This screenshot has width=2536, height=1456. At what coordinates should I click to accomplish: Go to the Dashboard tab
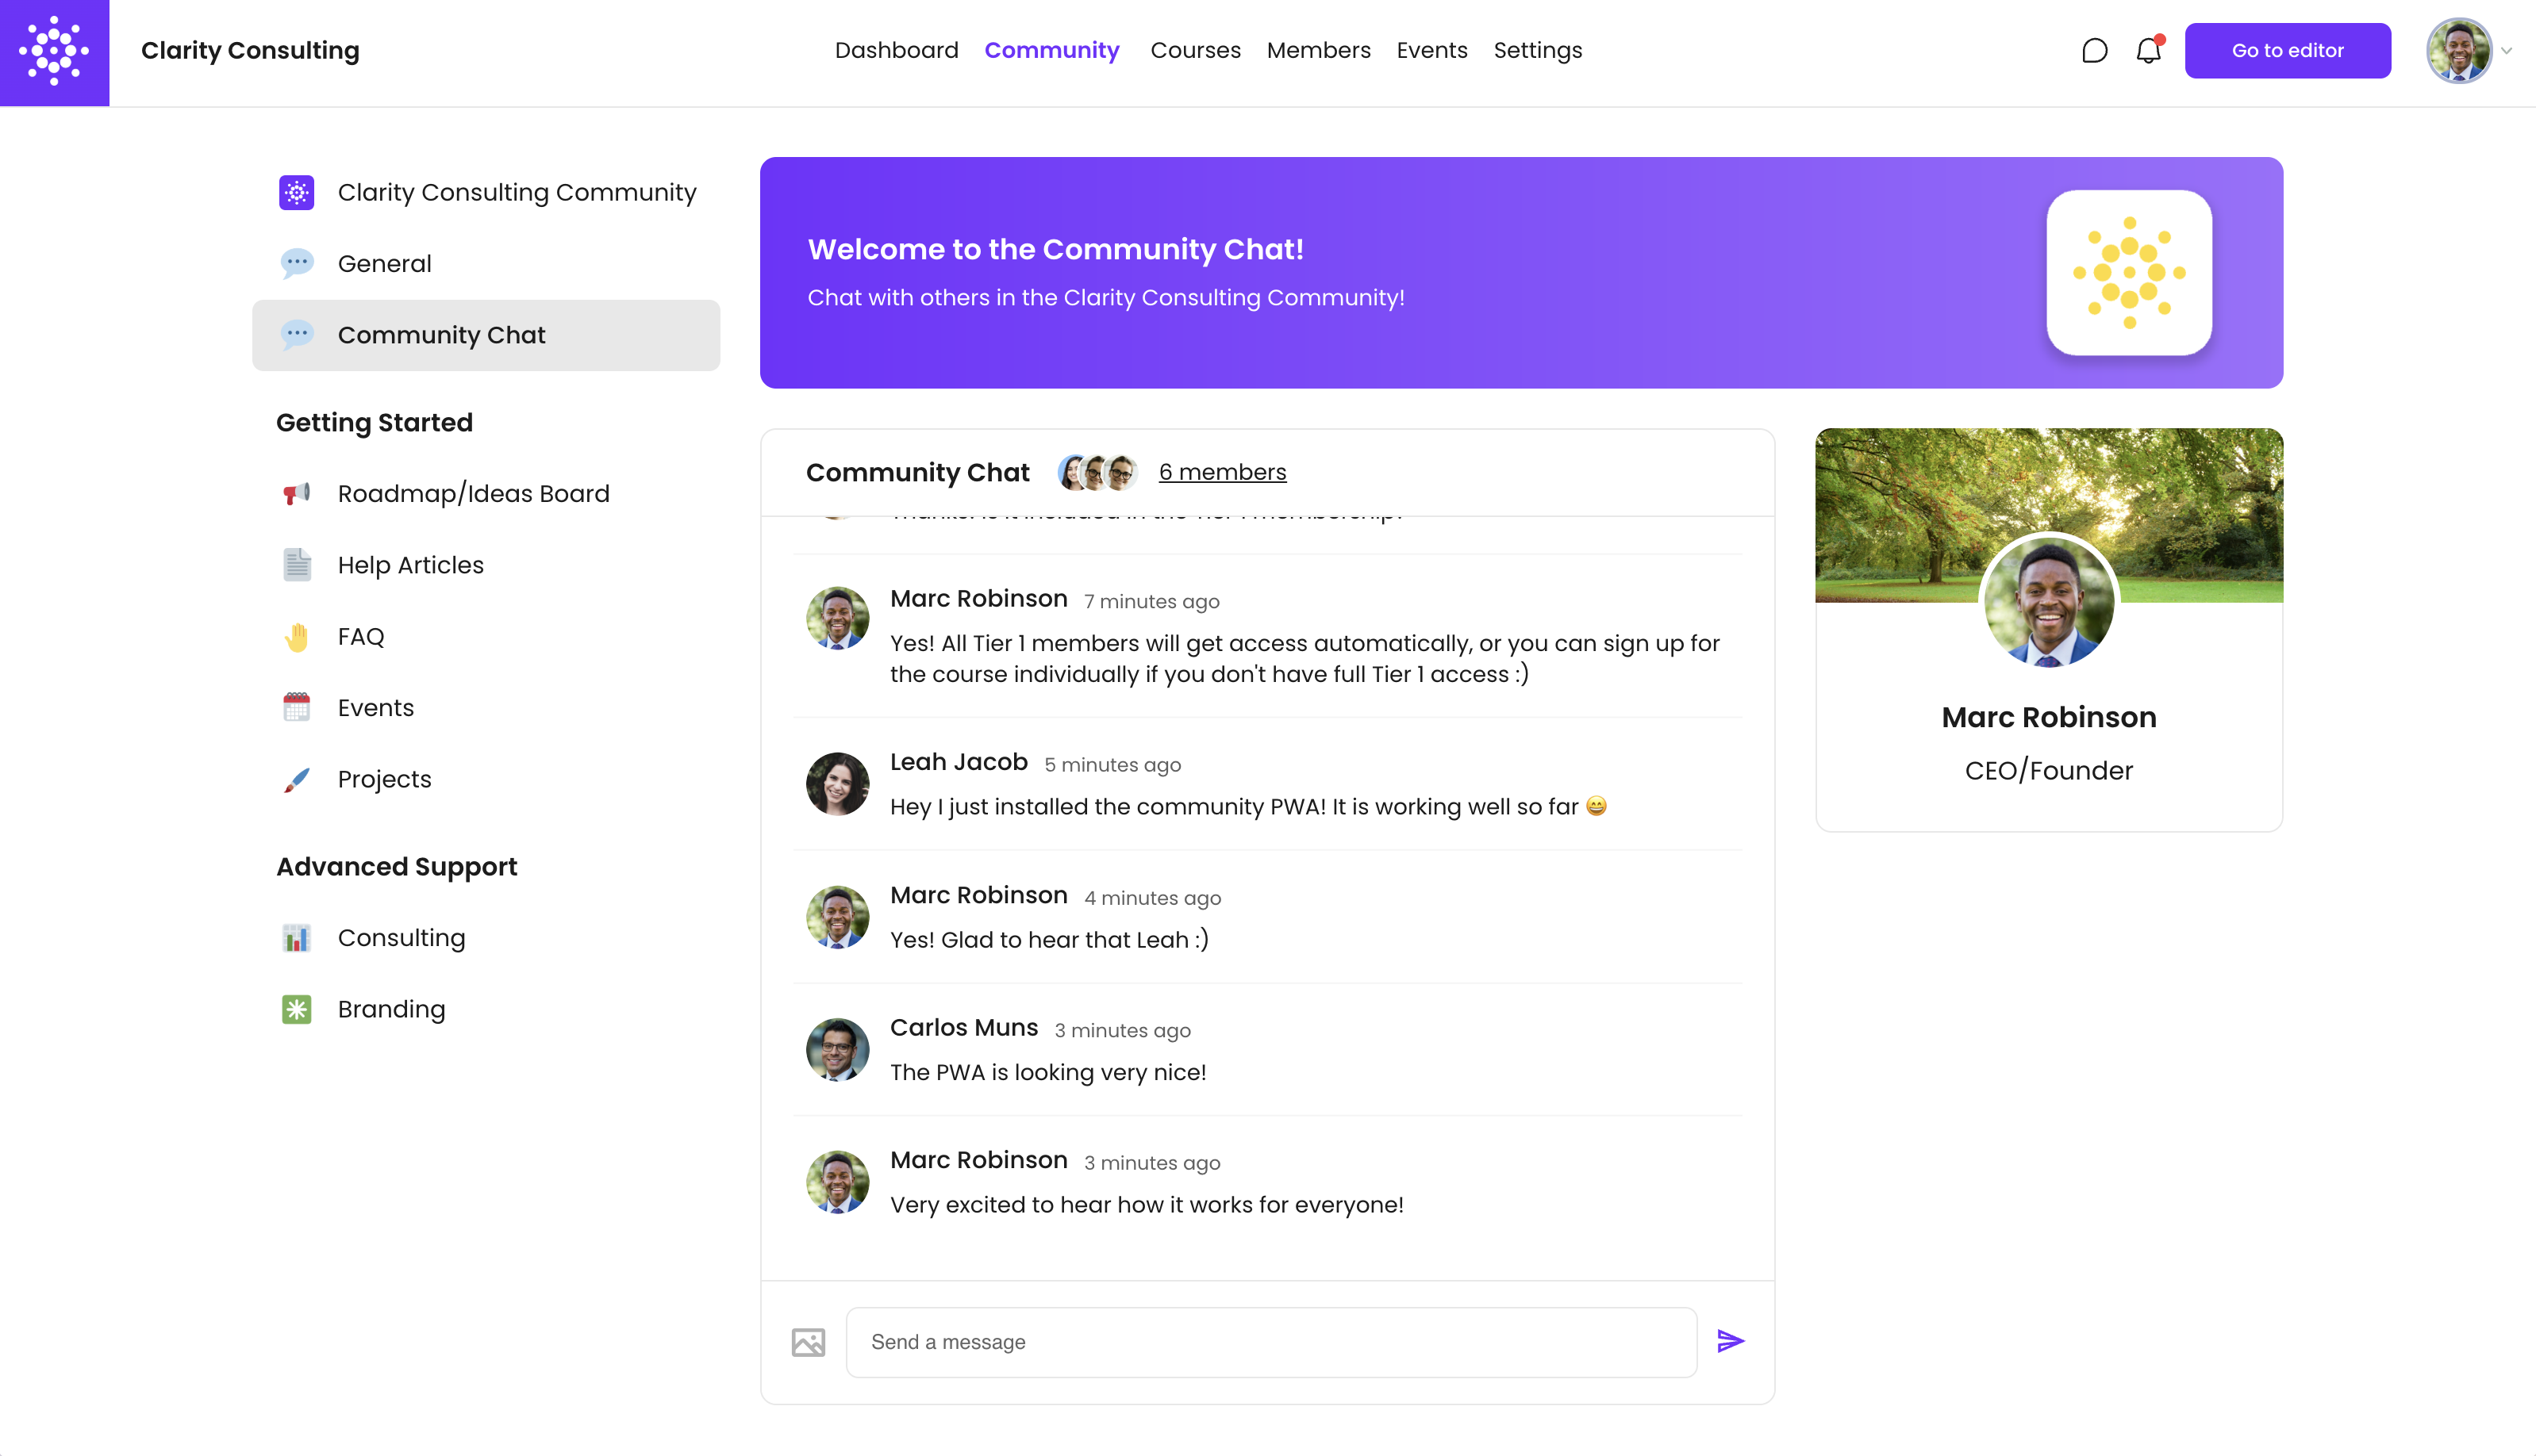point(897,51)
